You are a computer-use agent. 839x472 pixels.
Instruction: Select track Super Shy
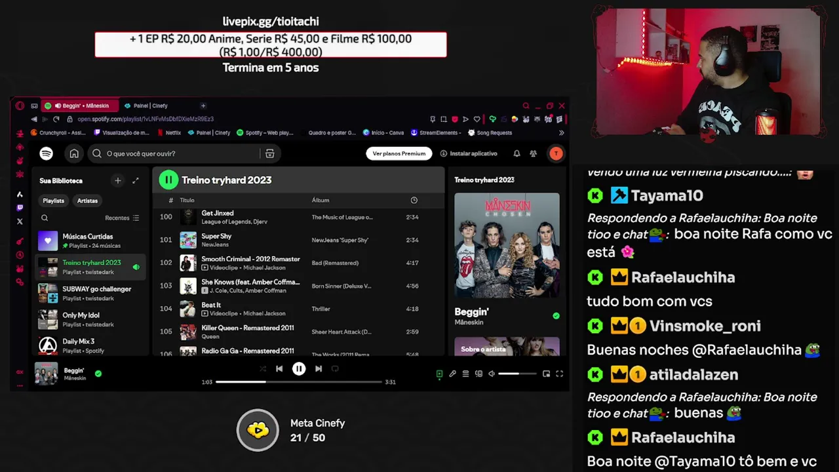(x=298, y=240)
